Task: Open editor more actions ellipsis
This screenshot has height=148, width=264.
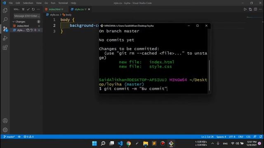Action: pos(261,9)
